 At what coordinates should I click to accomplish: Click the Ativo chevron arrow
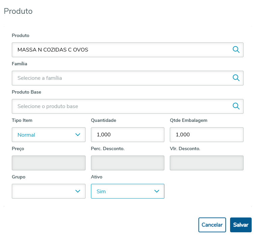(x=157, y=191)
